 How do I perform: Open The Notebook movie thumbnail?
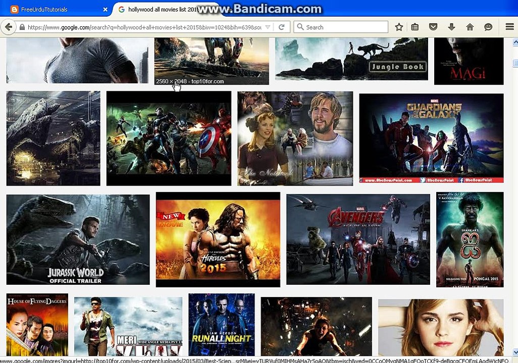(x=295, y=138)
